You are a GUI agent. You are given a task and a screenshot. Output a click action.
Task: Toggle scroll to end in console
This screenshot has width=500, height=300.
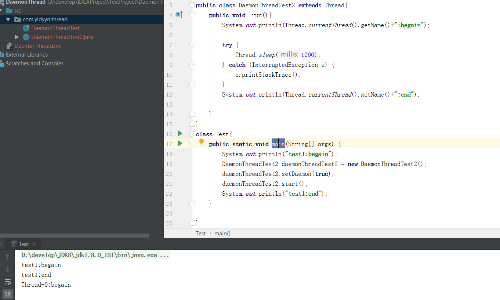point(8,294)
